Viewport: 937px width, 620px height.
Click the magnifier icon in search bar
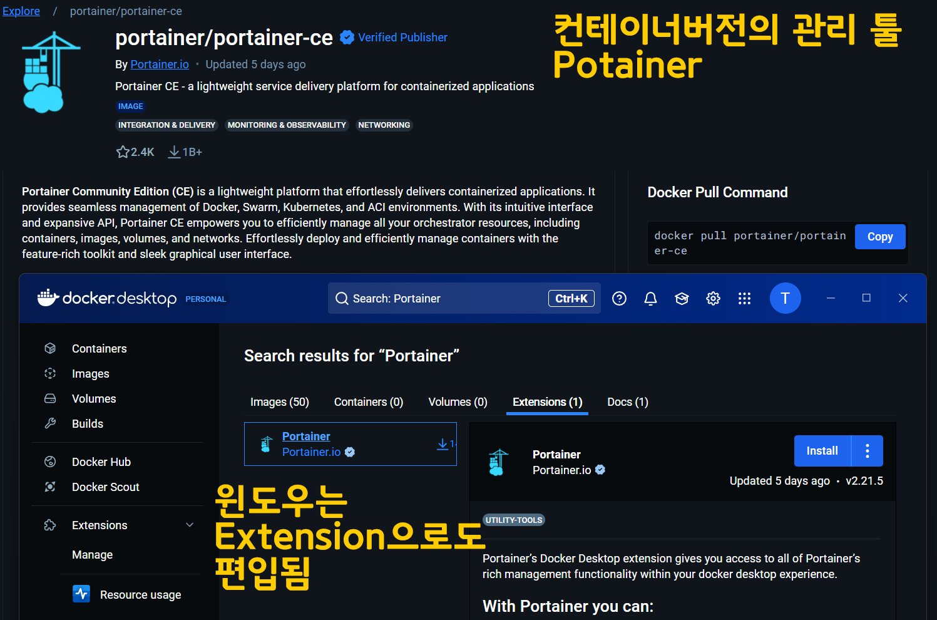coord(342,299)
